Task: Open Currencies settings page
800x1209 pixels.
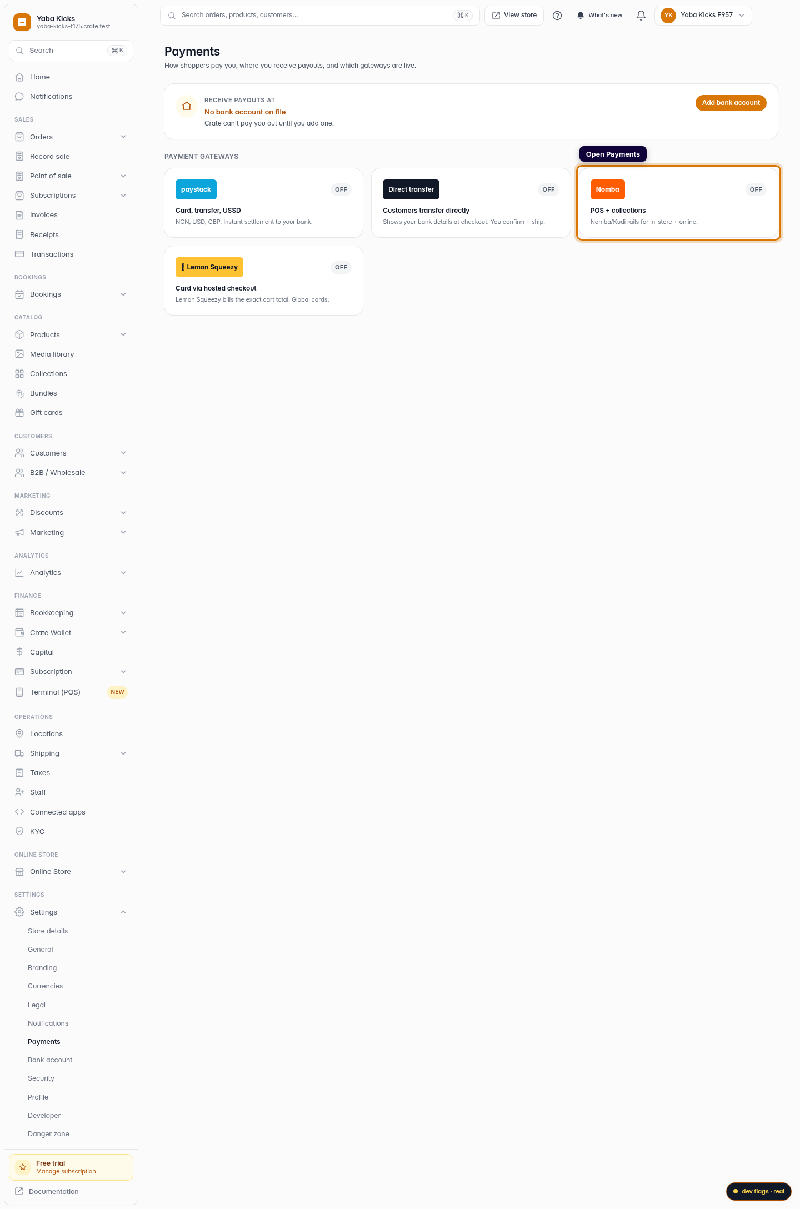Action: point(46,986)
